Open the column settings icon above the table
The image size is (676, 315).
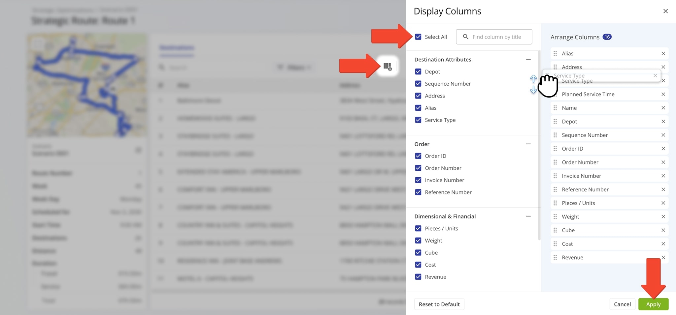pyautogui.click(x=388, y=66)
